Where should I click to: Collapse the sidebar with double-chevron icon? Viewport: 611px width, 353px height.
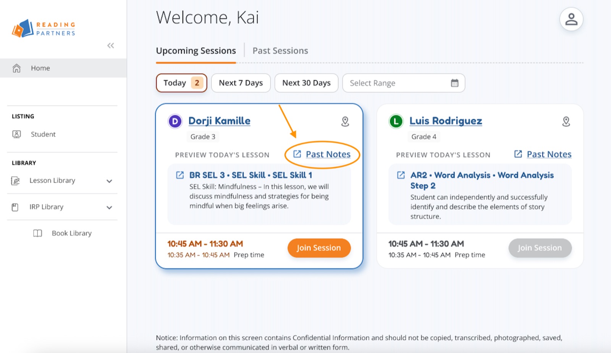click(x=111, y=46)
